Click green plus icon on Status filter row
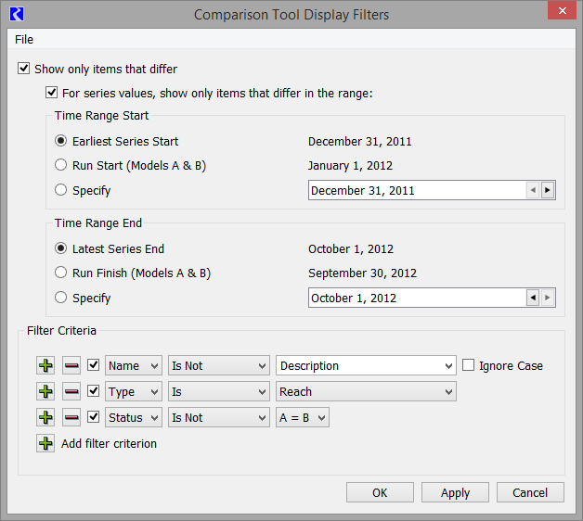 coord(45,418)
